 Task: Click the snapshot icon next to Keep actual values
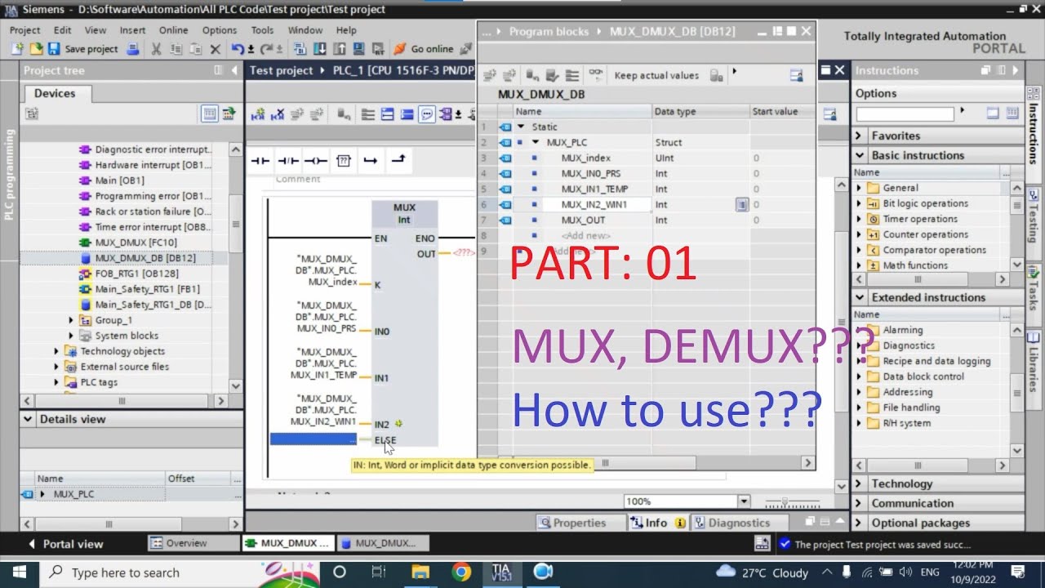pyautogui.click(x=717, y=75)
